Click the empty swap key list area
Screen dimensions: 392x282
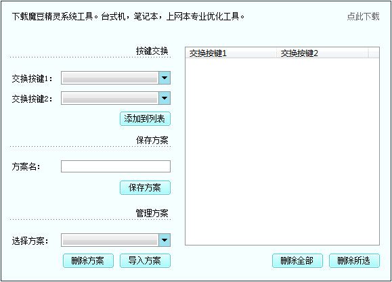click(x=282, y=151)
